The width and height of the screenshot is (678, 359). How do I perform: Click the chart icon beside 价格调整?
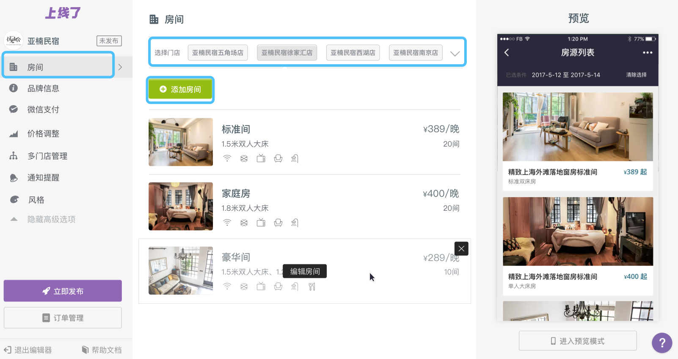[14, 134]
